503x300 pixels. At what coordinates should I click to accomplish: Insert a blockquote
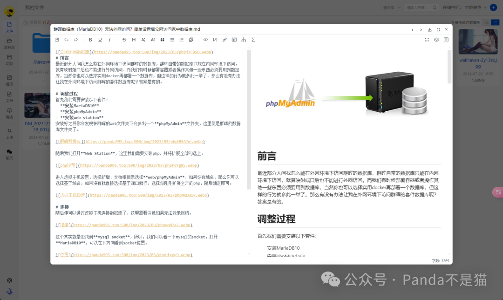pos(163,40)
